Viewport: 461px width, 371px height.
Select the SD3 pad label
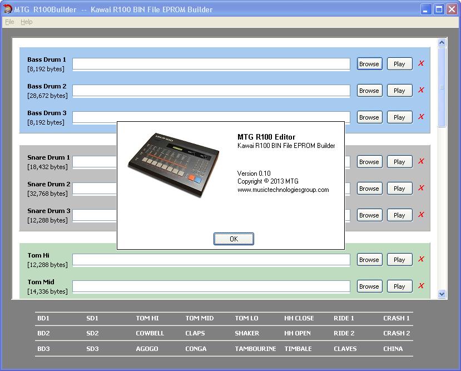[93, 349]
